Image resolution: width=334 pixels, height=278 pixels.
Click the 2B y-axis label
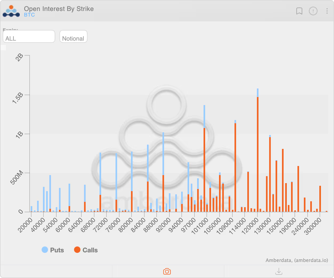(19, 57)
